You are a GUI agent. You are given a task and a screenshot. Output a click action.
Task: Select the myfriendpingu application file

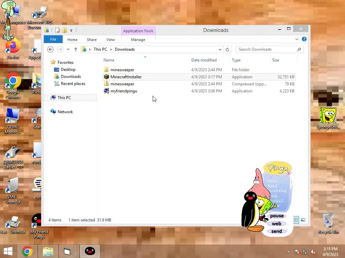pyautogui.click(x=199, y=91)
